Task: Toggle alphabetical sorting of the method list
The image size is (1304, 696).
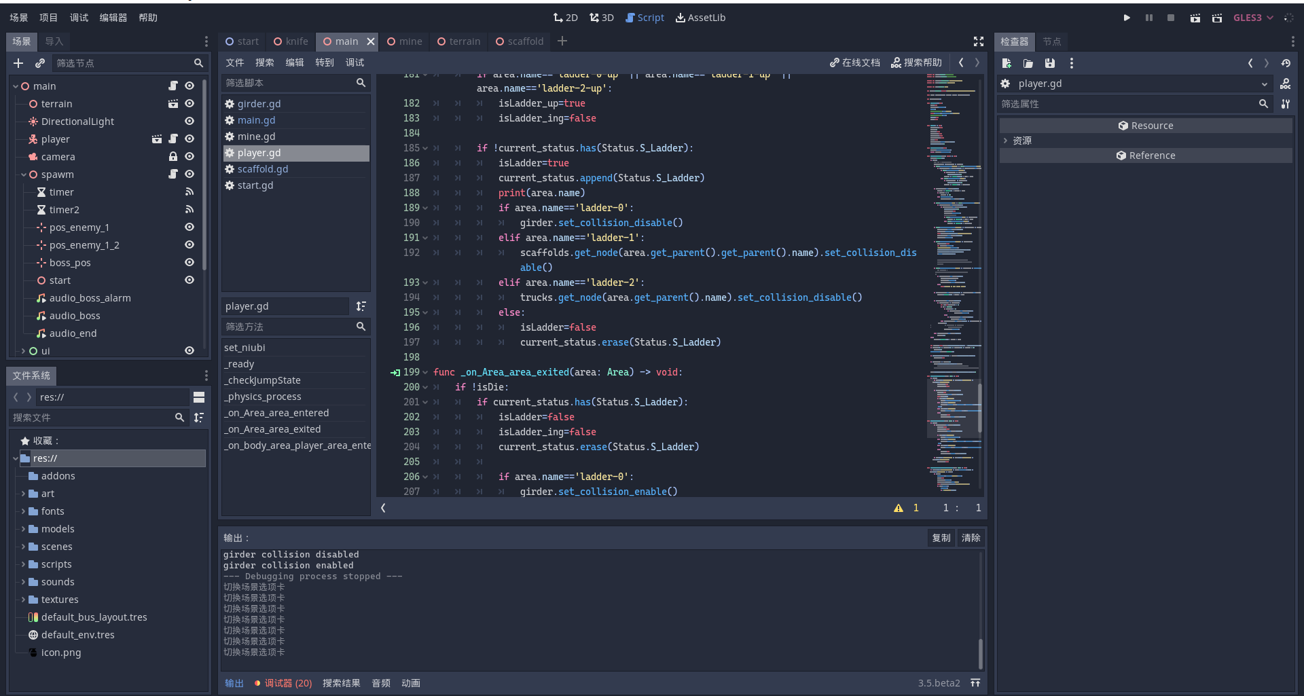Action: 361,306
